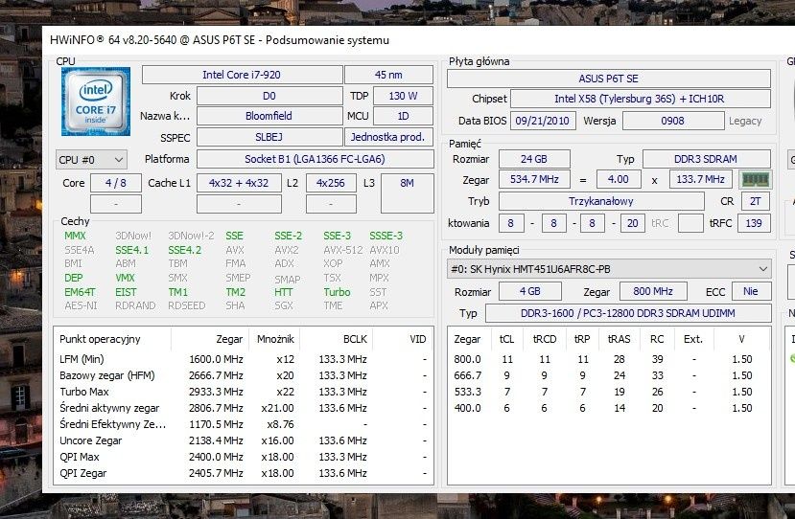
Task: Click the memory multiplier 4.00 value
Action: 619,179
